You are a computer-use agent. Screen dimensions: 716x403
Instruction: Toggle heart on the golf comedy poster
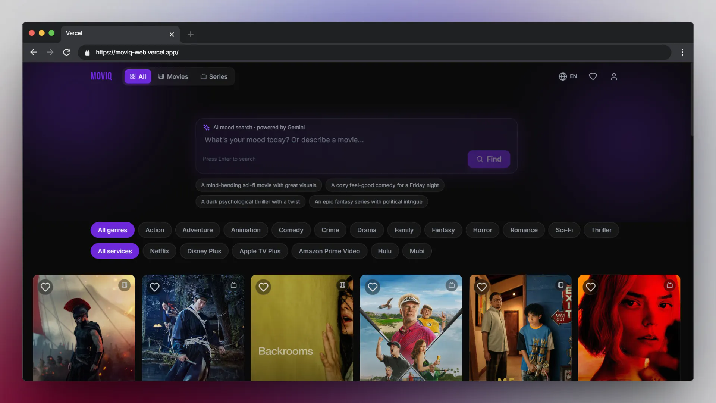[x=373, y=287]
